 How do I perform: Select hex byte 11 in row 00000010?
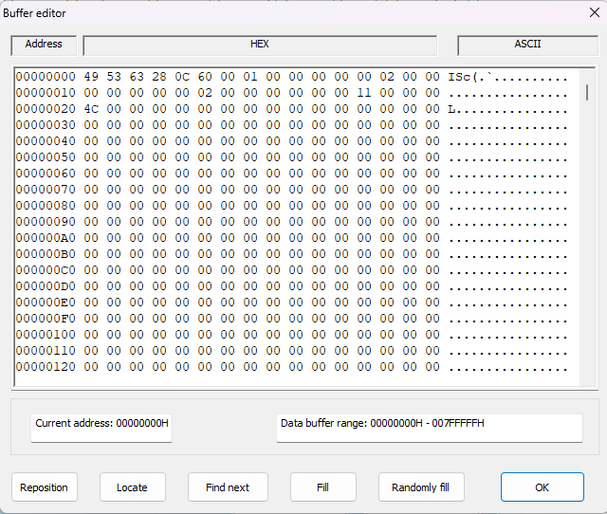[x=364, y=93]
